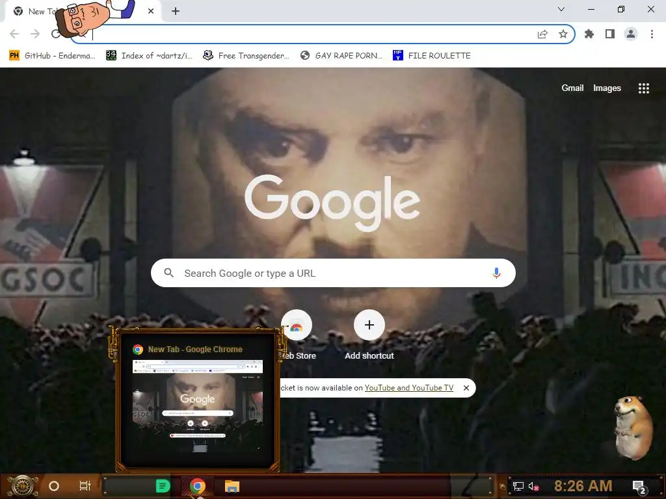
Task: Click the muted volume tray icon
Action: 533,486
